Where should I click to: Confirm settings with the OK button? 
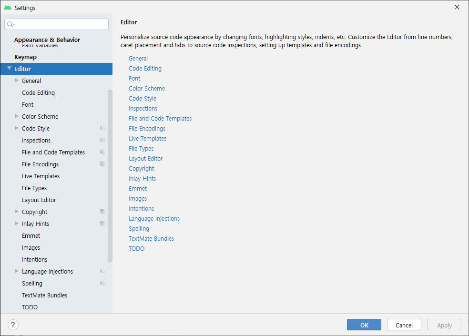(x=364, y=325)
